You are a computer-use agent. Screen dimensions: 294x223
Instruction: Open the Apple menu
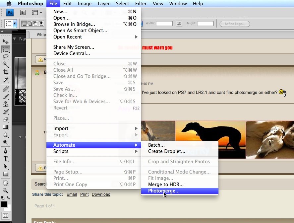pos(9,3)
